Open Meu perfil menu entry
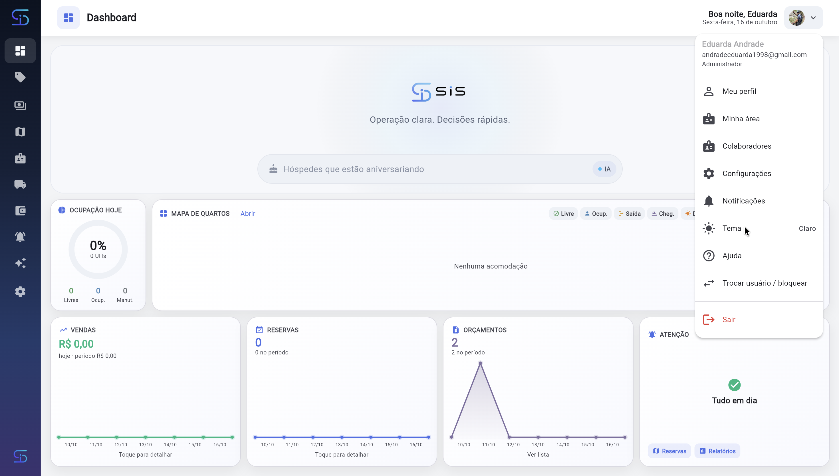 coord(759,91)
